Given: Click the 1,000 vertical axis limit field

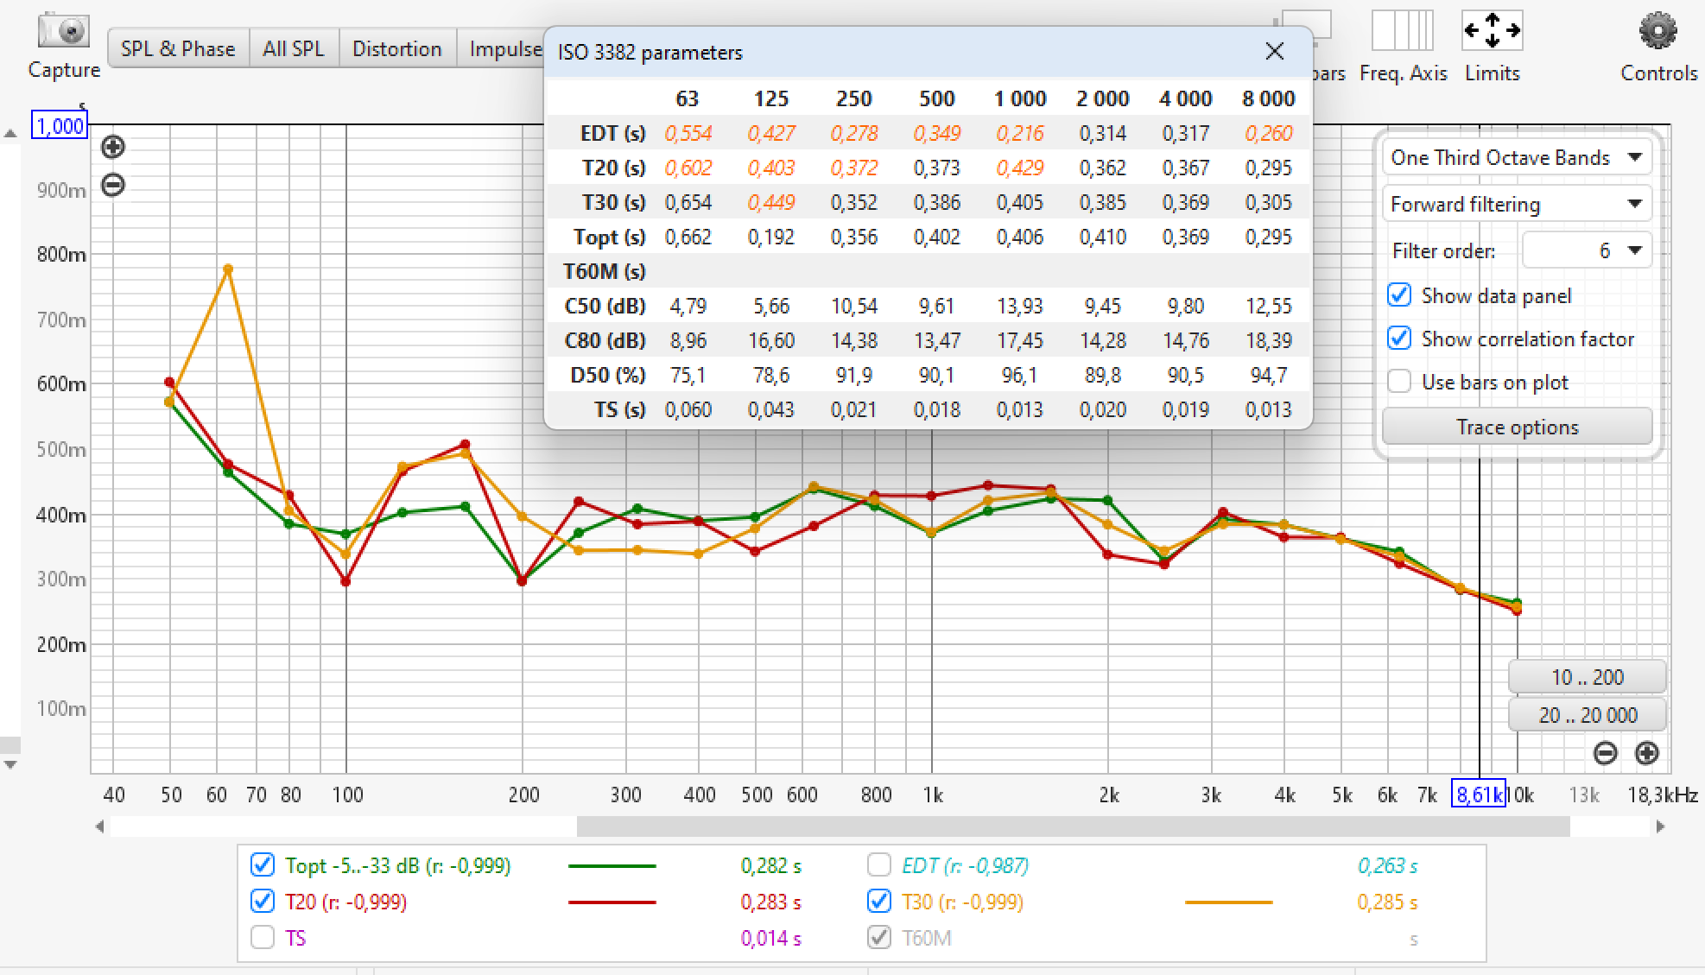Looking at the screenshot, I should [x=60, y=126].
